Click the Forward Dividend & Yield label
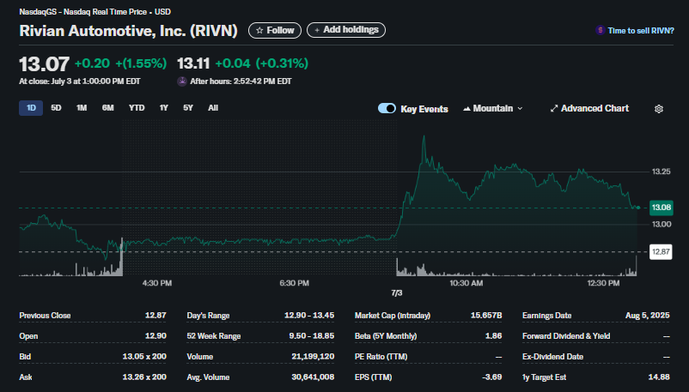This screenshot has width=689, height=392. tap(566, 336)
